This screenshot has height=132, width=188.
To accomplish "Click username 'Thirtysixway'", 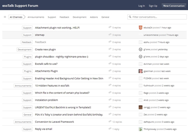I will (x=150, y=129).
